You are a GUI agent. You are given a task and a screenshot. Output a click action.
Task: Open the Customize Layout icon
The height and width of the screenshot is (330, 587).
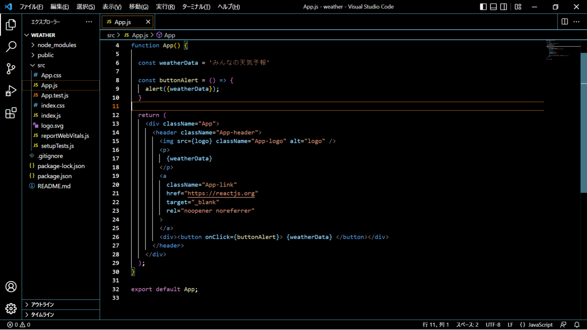(518, 7)
